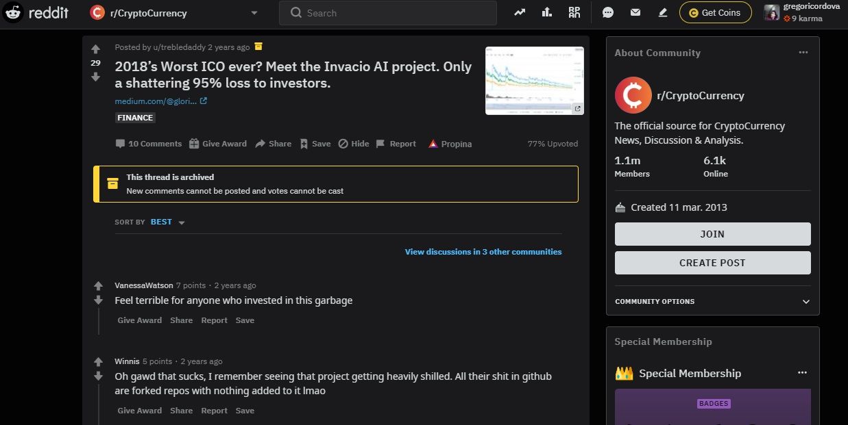Open the messages envelope icon
848x425 pixels.
(x=635, y=12)
